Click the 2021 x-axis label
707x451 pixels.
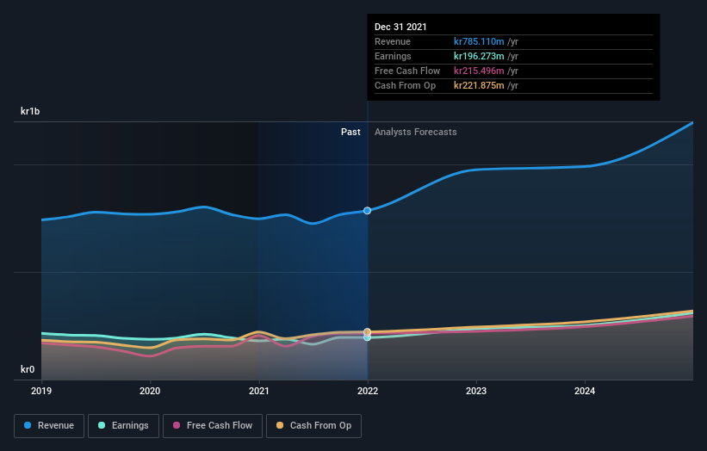(259, 391)
